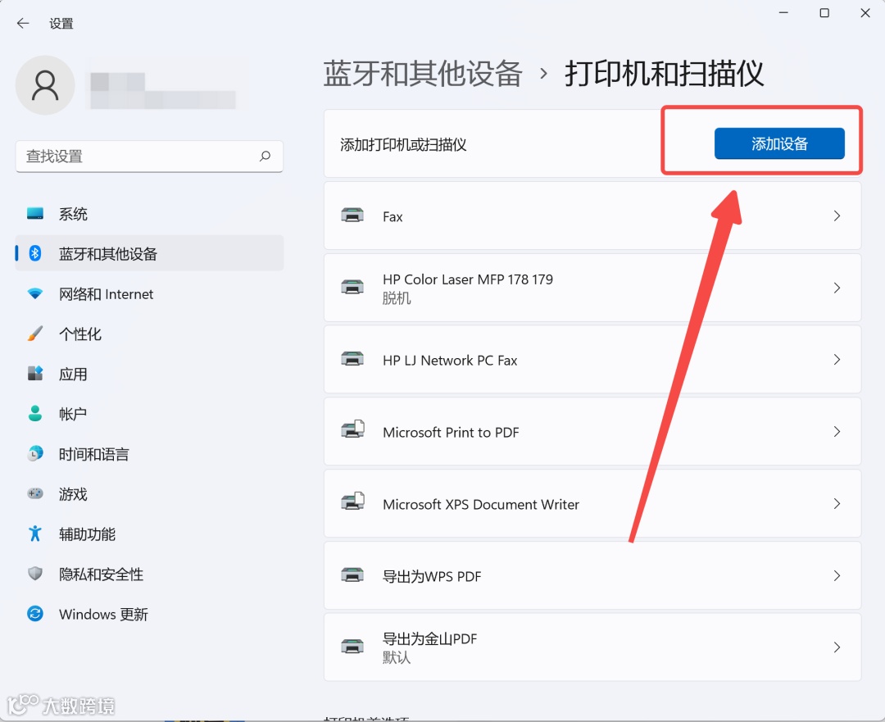The image size is (885, 722).
Task: Click the 添加打印机或扫描仪 label
Action: coord(403,144)
